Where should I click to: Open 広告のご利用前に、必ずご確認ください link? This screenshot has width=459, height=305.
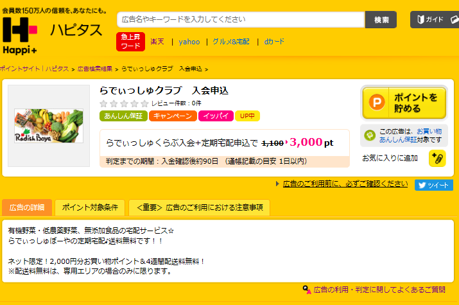(x=345, y=184)
